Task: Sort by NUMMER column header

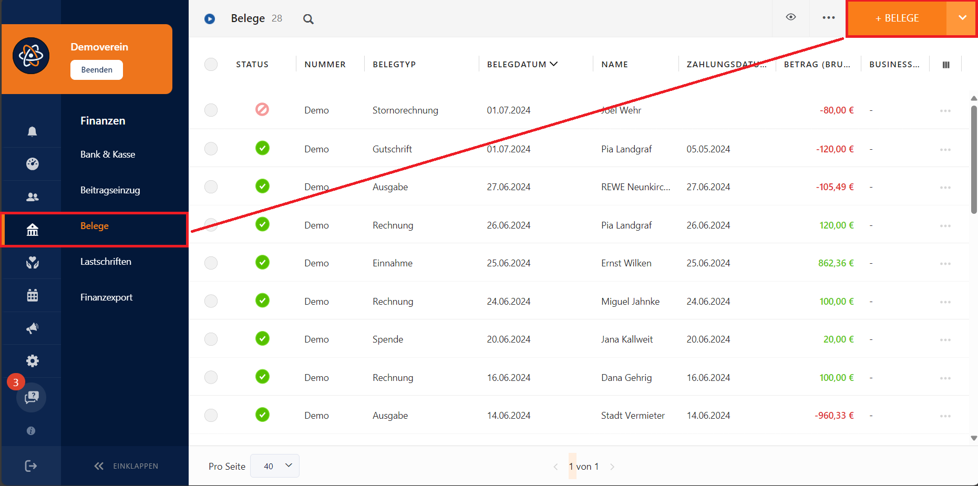Action: click(325, 64)
